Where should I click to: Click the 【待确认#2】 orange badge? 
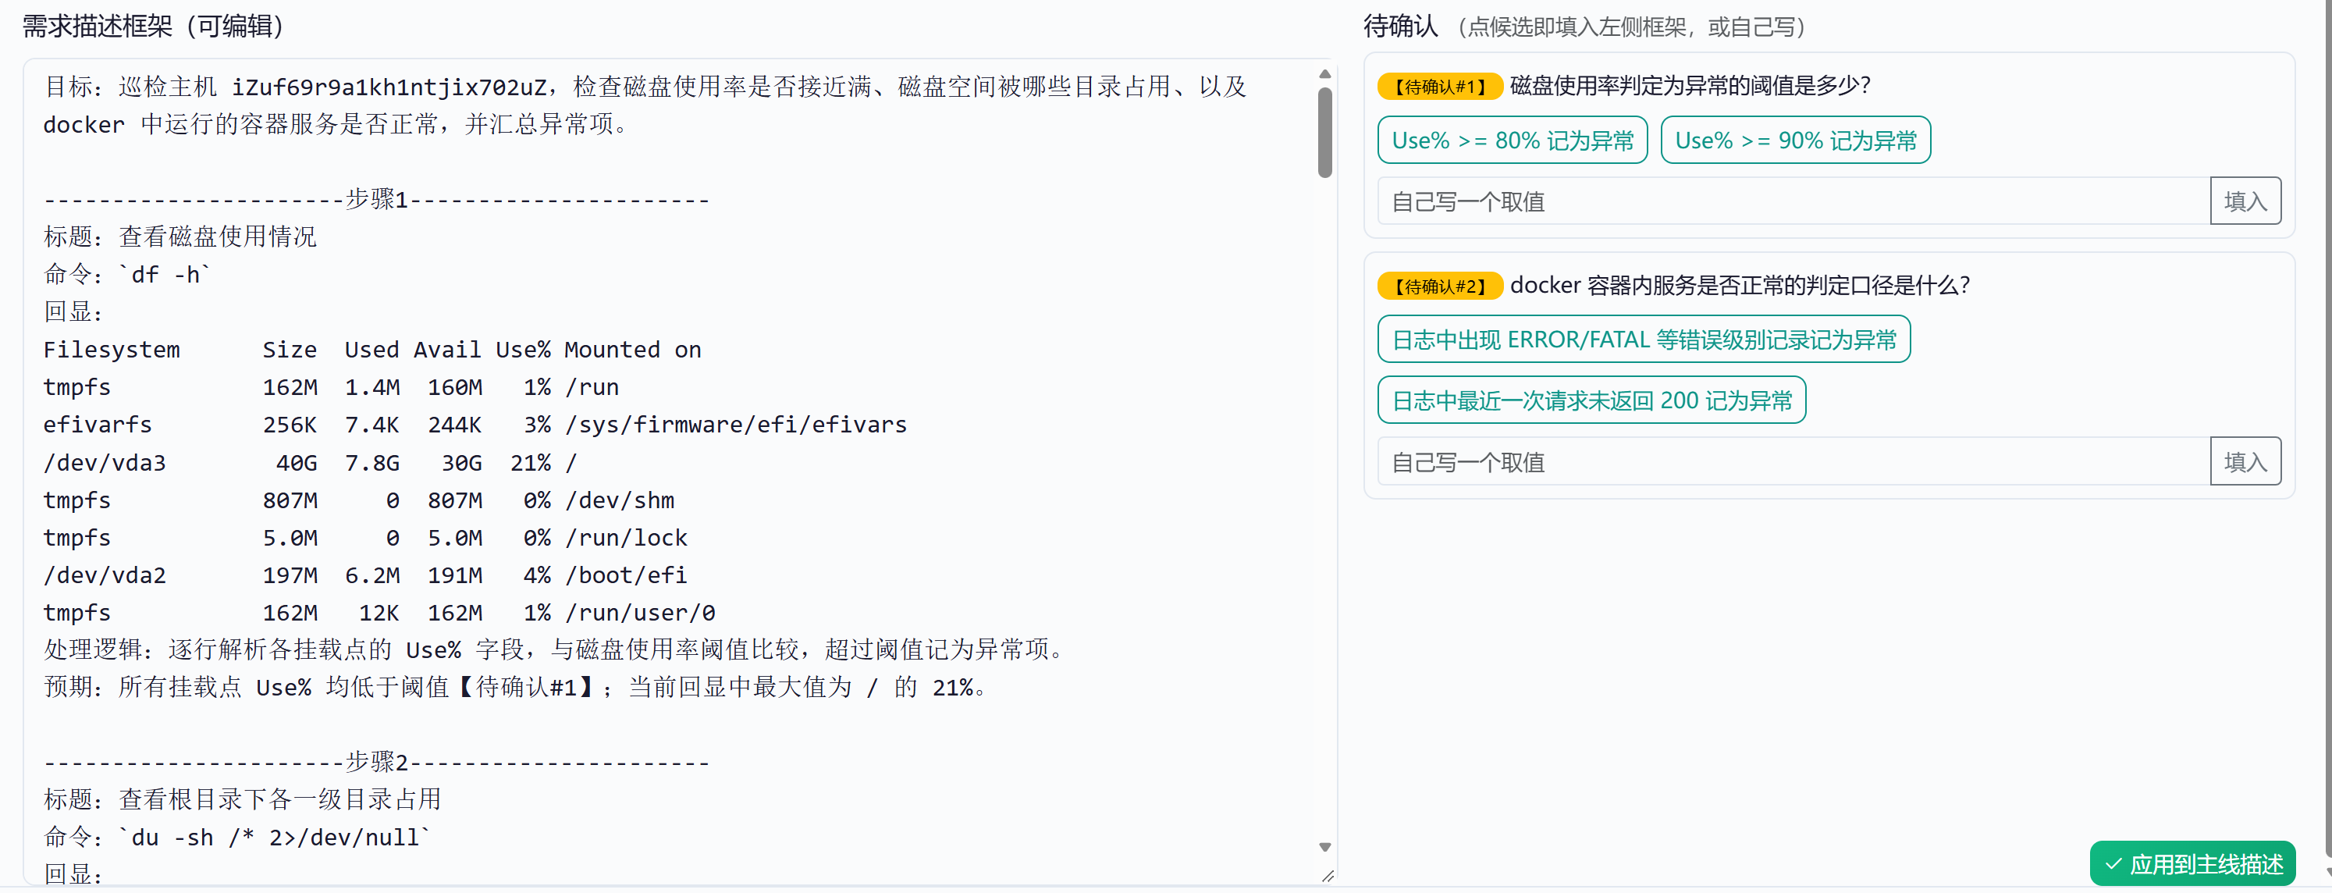point(1439,286)
